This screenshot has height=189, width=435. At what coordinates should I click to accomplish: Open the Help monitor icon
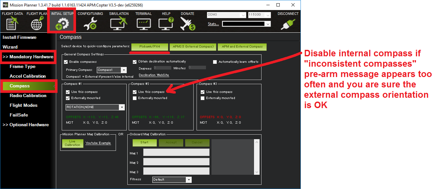[166, 23]
